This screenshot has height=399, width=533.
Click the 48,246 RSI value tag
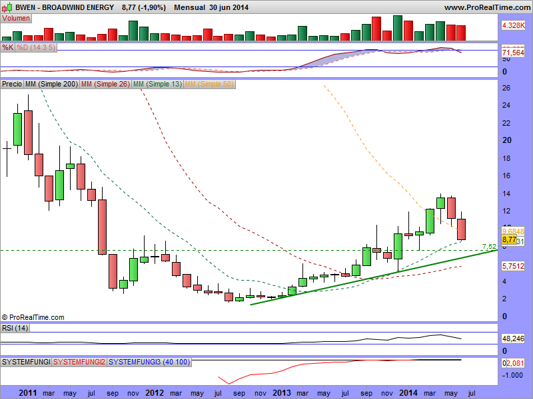click(x=513, y=338)
